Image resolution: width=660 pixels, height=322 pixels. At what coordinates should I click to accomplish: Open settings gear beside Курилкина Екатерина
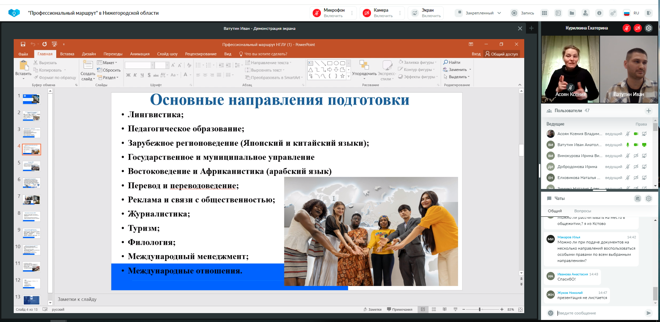pyautogui.click(x=649, y=28)
